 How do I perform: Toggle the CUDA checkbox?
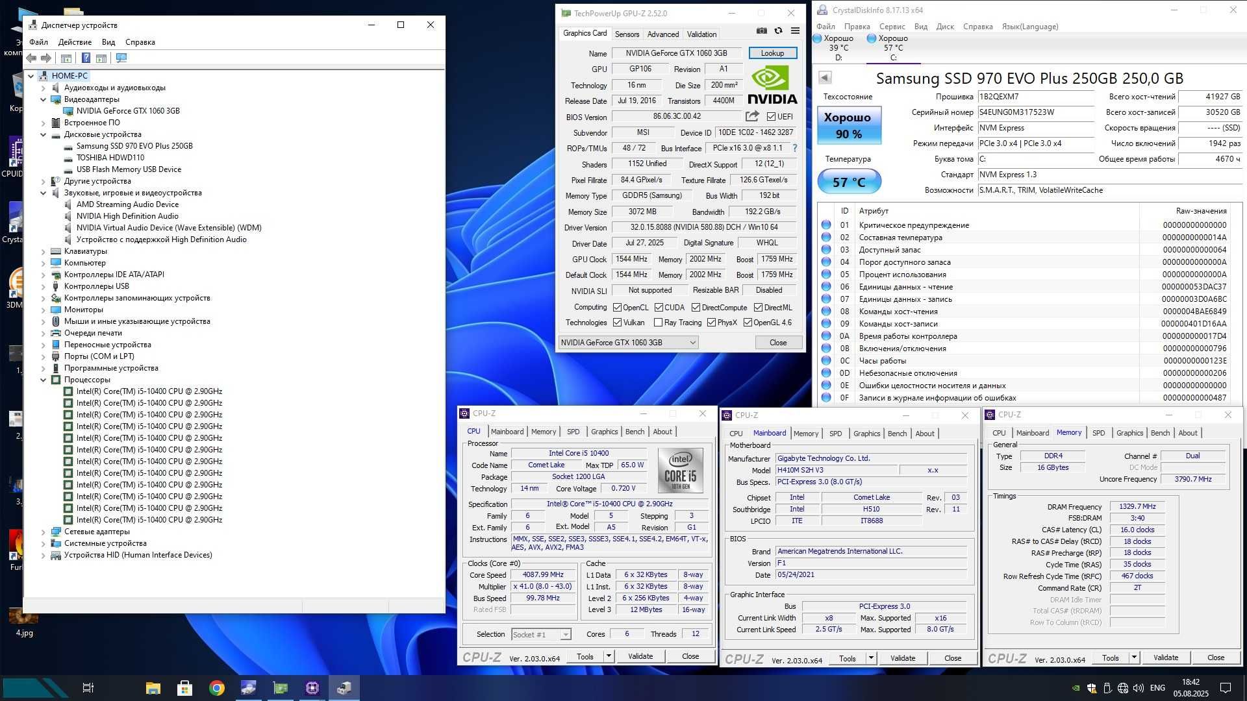point(659,308)
